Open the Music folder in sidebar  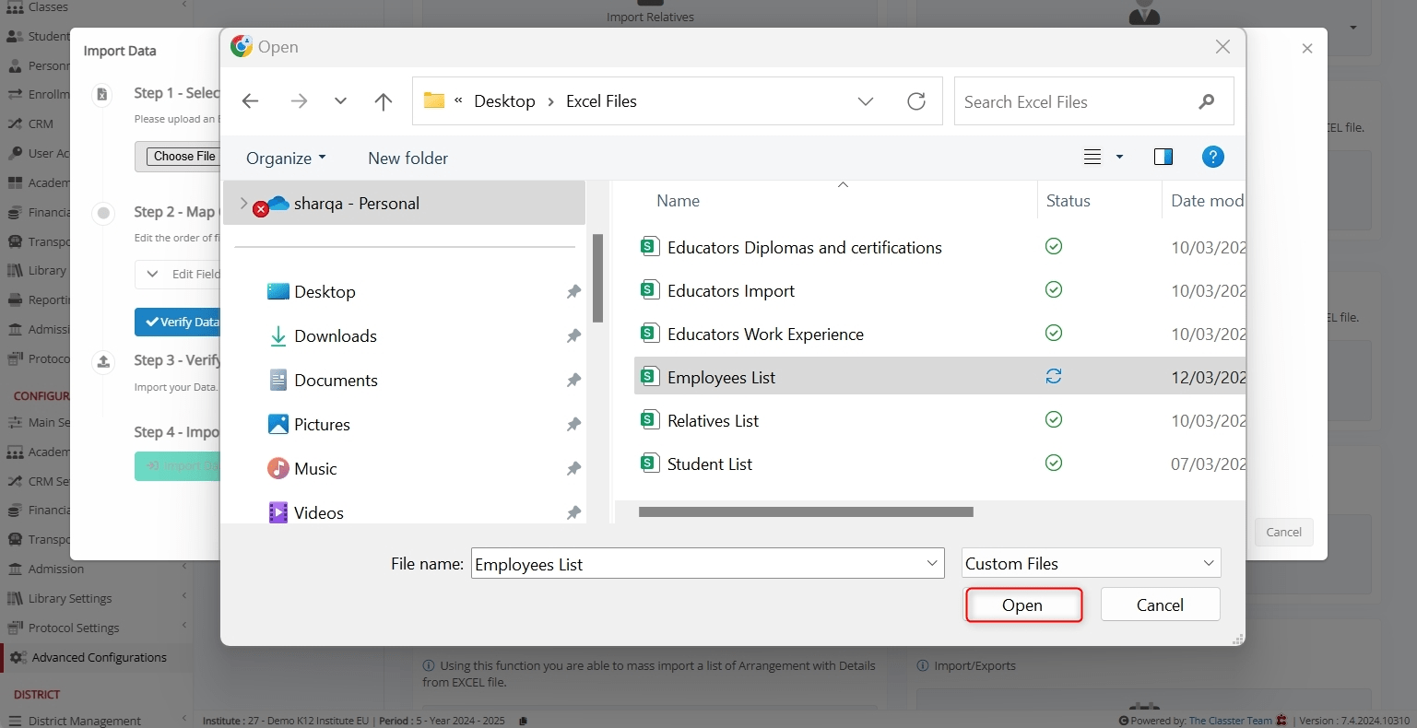(x=315, y=469)
